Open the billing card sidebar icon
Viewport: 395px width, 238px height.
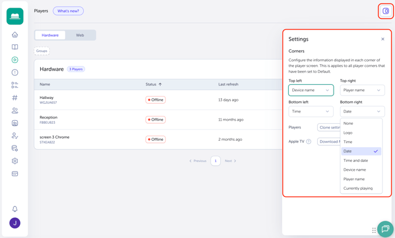point(15,174)
